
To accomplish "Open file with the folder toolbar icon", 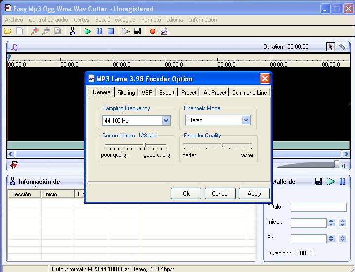I will [8, 31].
